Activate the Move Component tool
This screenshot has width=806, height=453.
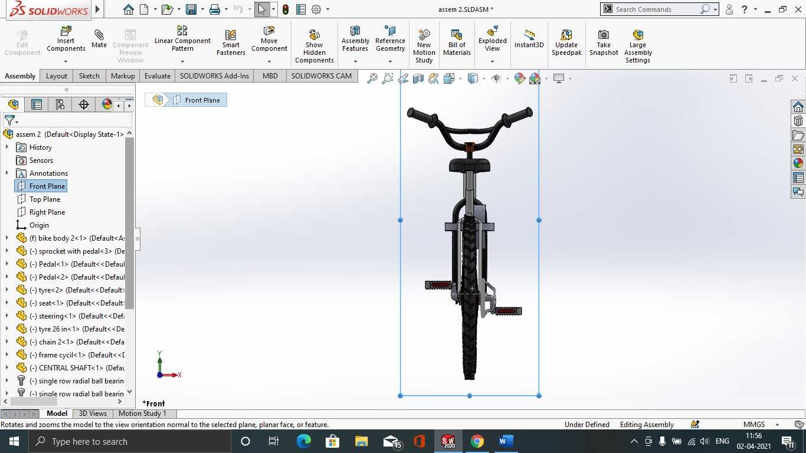tap(269, 39)
